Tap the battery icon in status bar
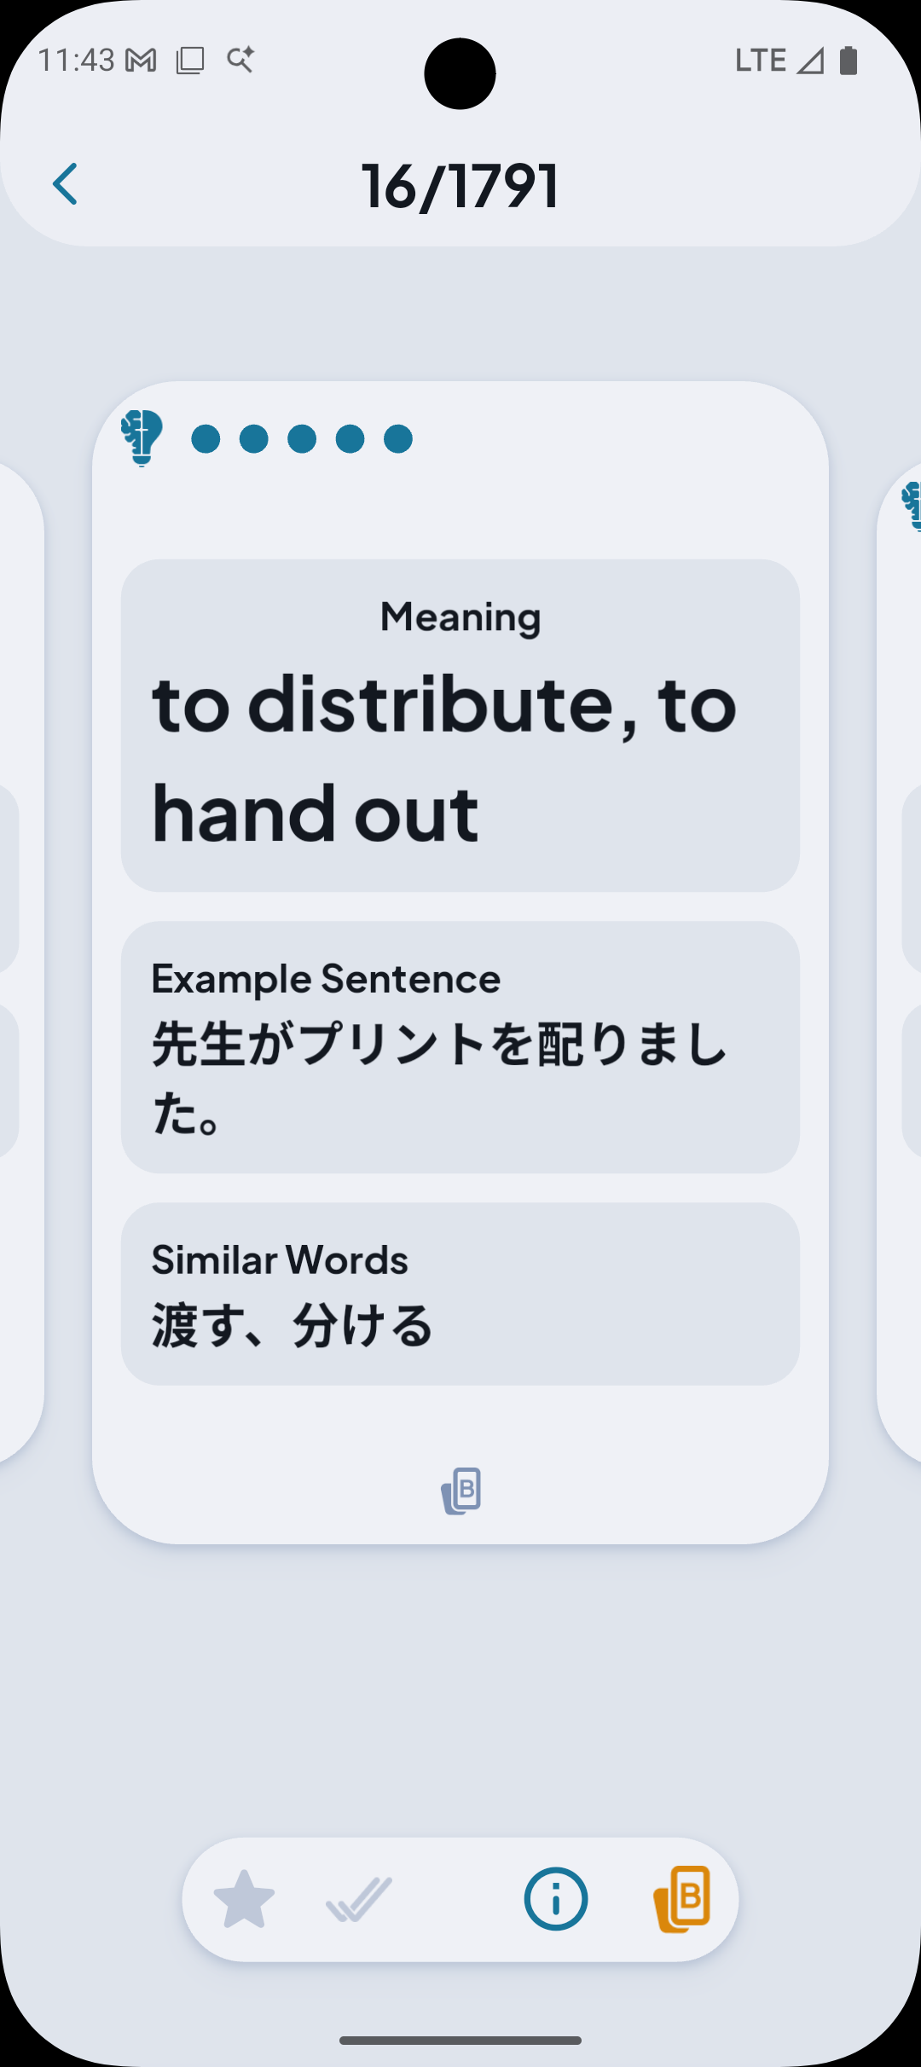Viewport: 921px width, 2067px height. tap(849, 61)
